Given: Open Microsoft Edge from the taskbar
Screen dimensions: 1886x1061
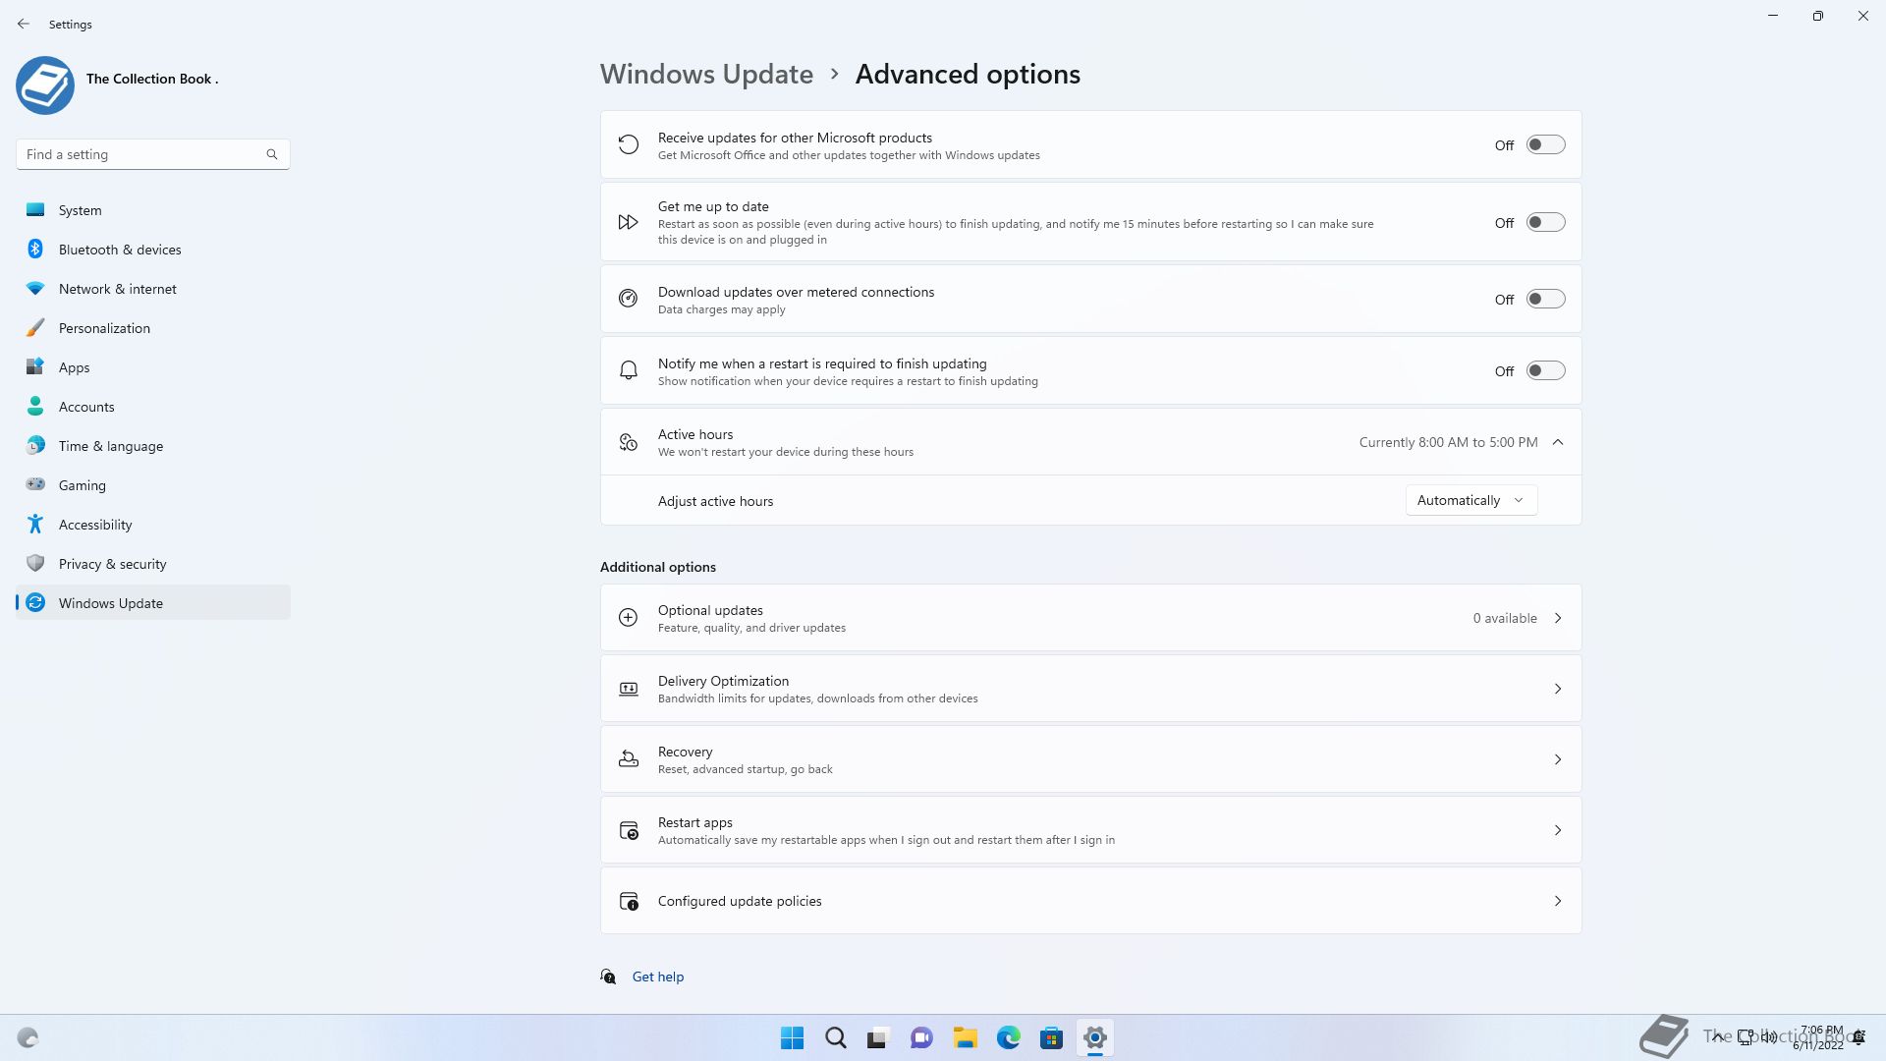Looking at the screenshot, I should tap(1008, 1037).
